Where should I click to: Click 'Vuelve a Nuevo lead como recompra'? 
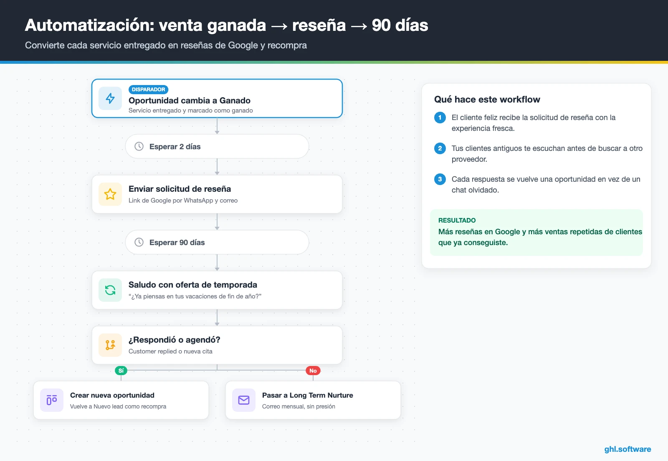pyautogui.click(x=118, y=406)
